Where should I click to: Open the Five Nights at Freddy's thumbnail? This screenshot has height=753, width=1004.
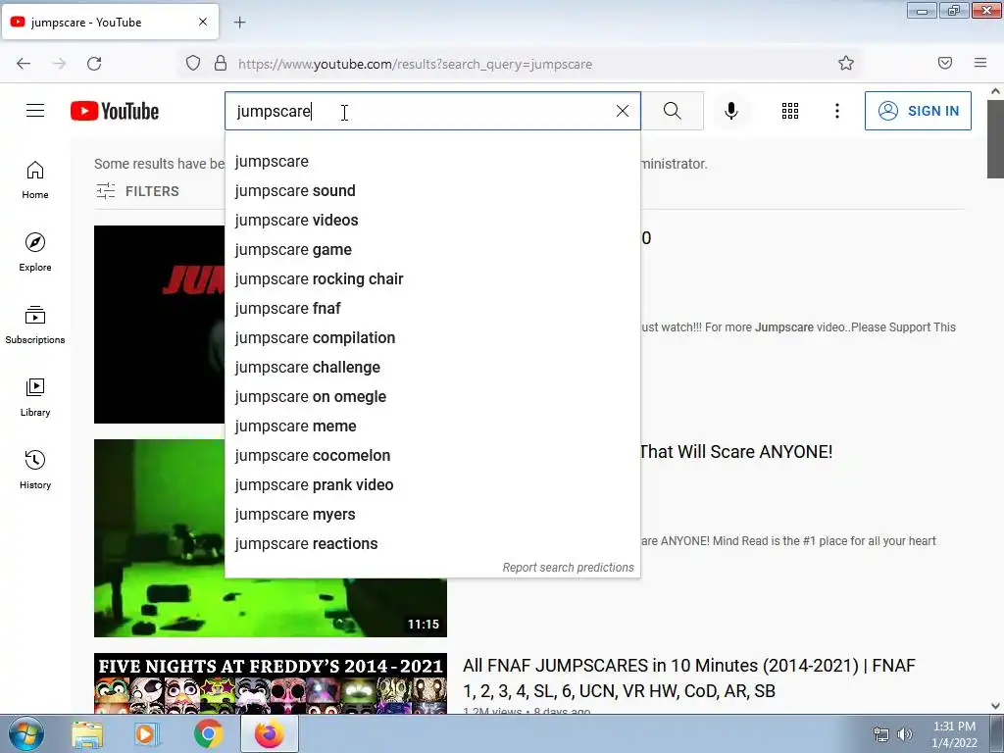pos(271,683)
